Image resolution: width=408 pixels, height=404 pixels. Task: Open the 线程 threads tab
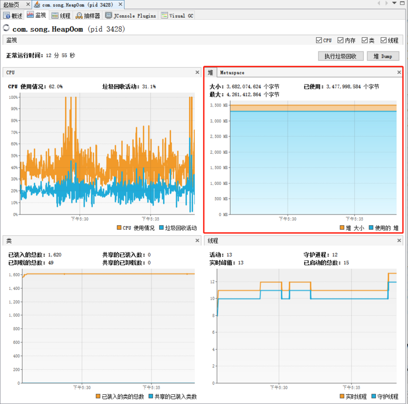61,16
